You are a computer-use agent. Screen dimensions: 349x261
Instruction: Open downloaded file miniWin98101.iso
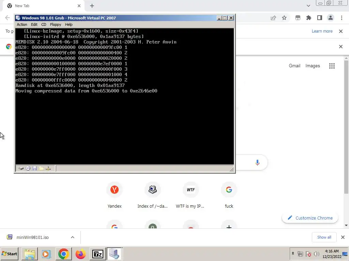32,237
